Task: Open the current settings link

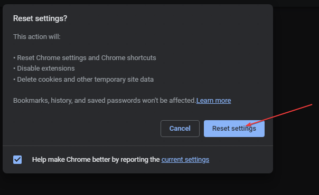Action: pos(185,160)
